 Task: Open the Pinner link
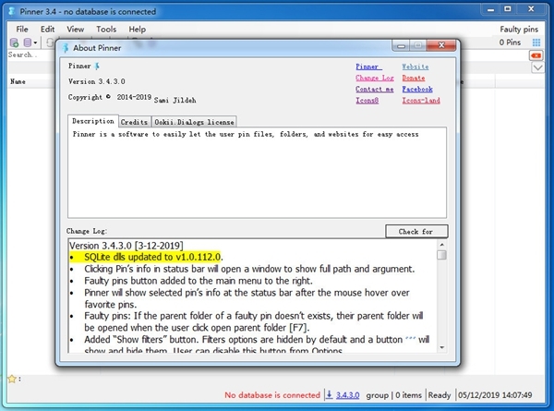(x=368, y=66)
